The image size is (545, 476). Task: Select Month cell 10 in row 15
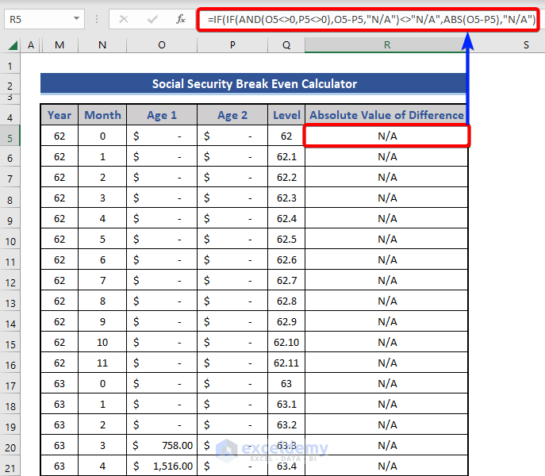102,343
